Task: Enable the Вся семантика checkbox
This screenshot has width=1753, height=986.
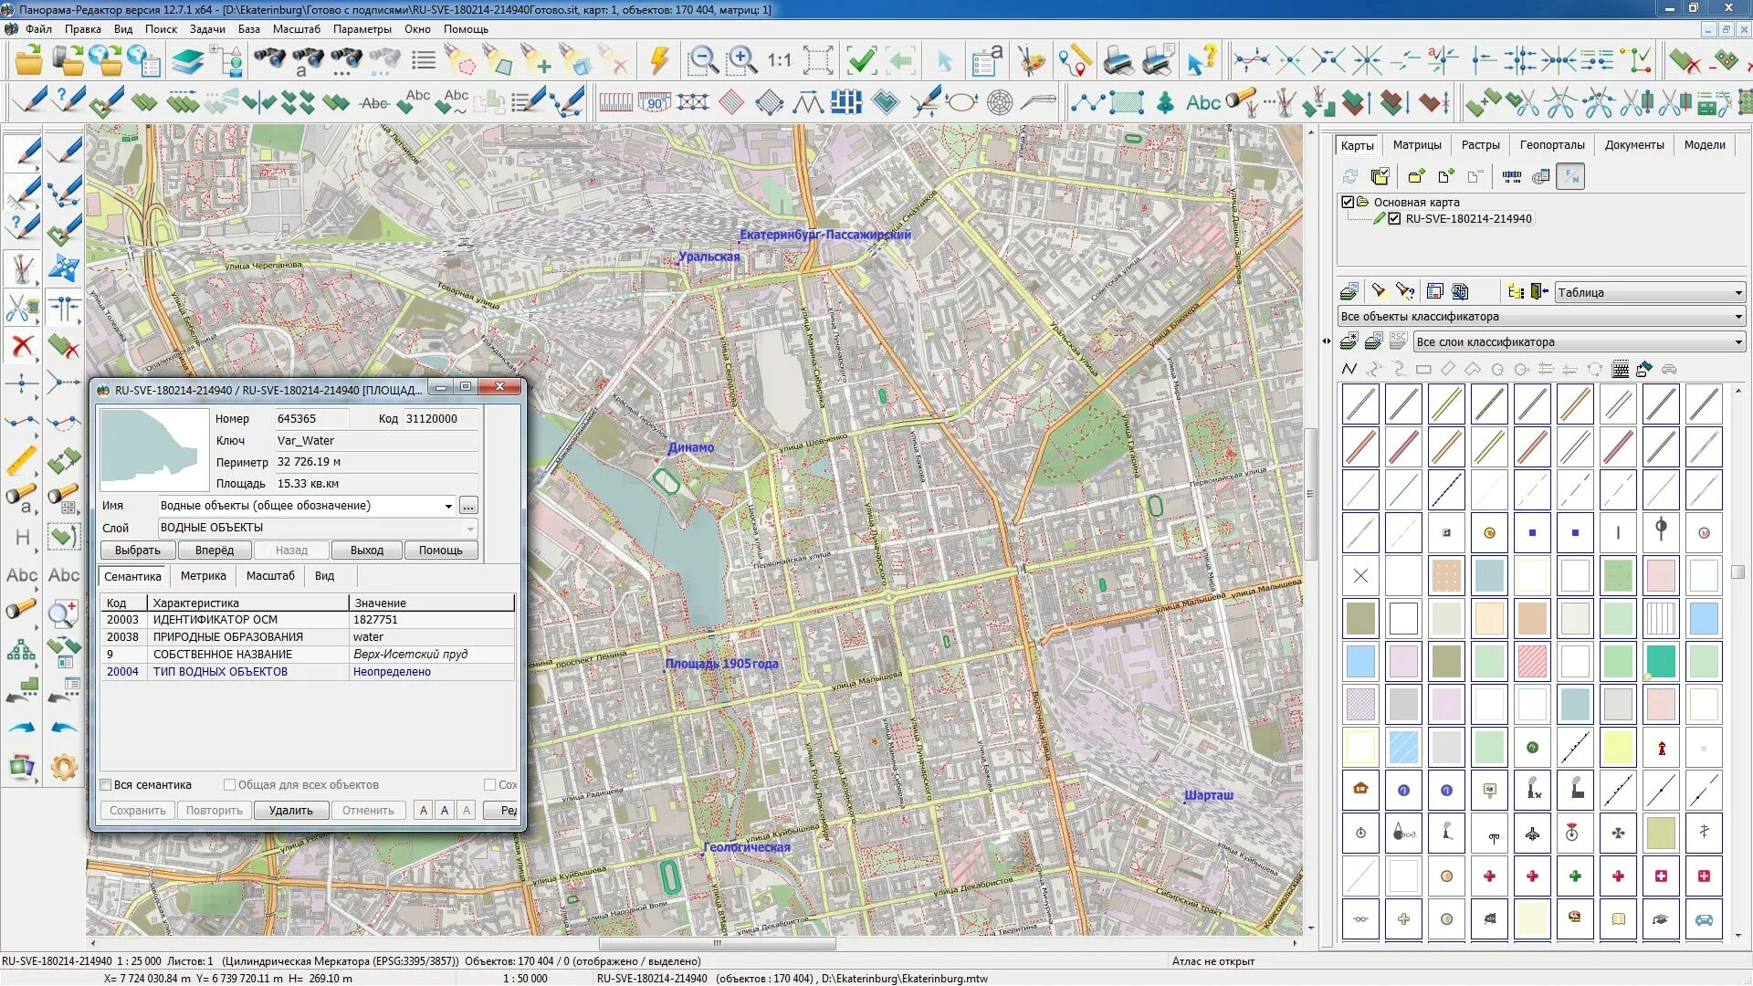Action: coord(106,784)
